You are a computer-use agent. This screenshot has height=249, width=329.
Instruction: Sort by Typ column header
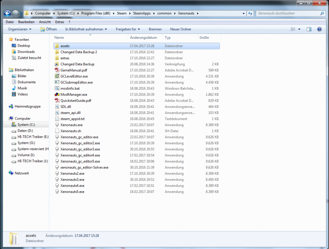(x=180, y=37)
